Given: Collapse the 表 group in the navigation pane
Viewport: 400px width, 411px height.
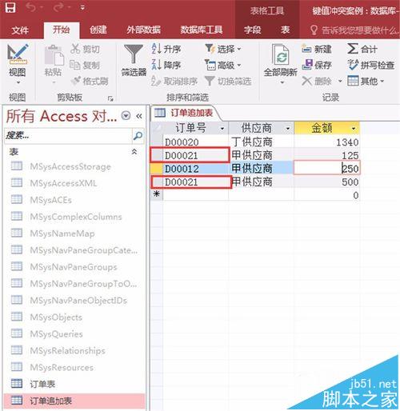Looking at the screenshot, I should point(134,152).
